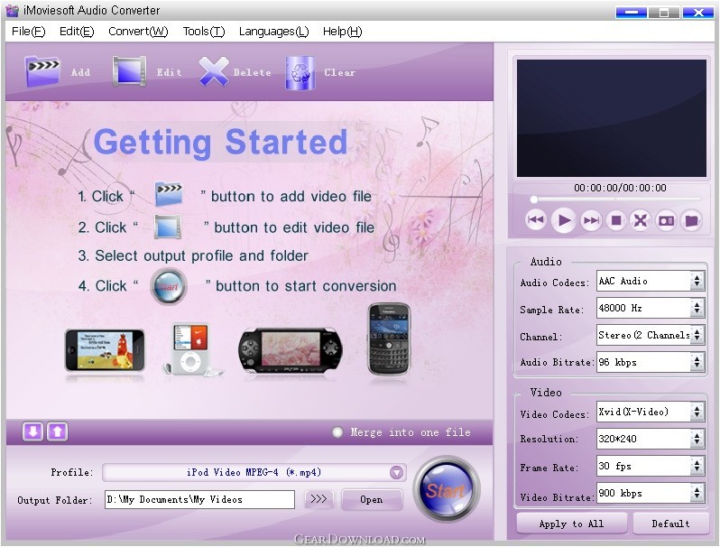Open the Convert menu
720x547 pixels.
coord(138,32)
